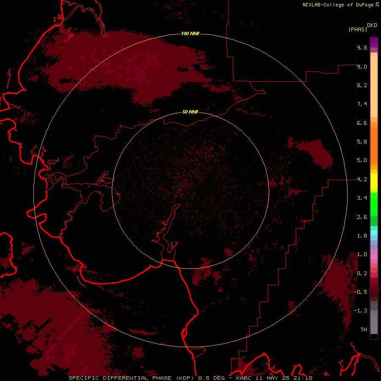Select the 1.0 scale value
Screen dimensions: 381x381
click(362, 254)
